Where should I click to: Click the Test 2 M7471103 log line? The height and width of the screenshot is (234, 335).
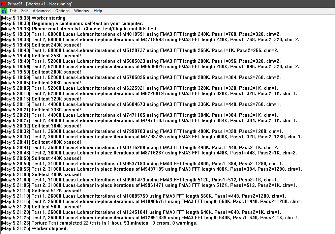pos(149,120)
